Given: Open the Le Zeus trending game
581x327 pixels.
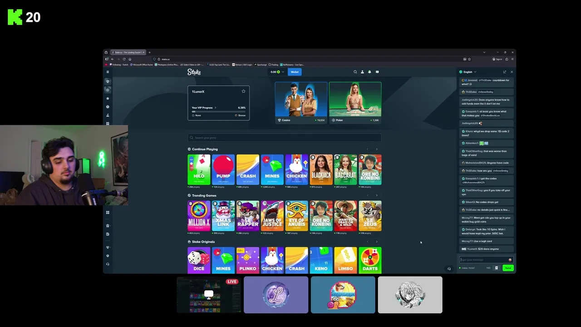Looking at the screenshot, I should tap(370, 216).
